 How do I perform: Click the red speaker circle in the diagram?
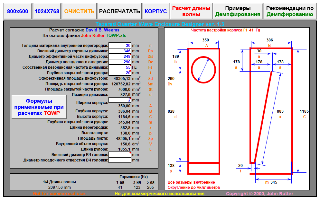click(203, 70)
